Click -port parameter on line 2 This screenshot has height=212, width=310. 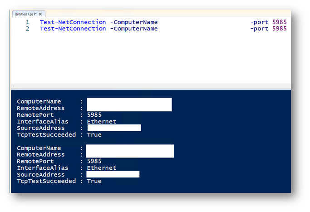[259, 29]
